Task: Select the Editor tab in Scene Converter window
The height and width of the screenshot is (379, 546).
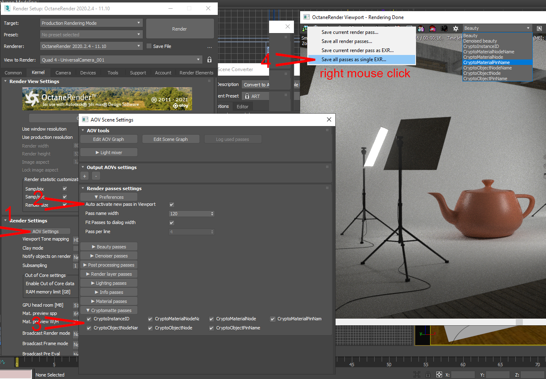Action: [243, 107]
